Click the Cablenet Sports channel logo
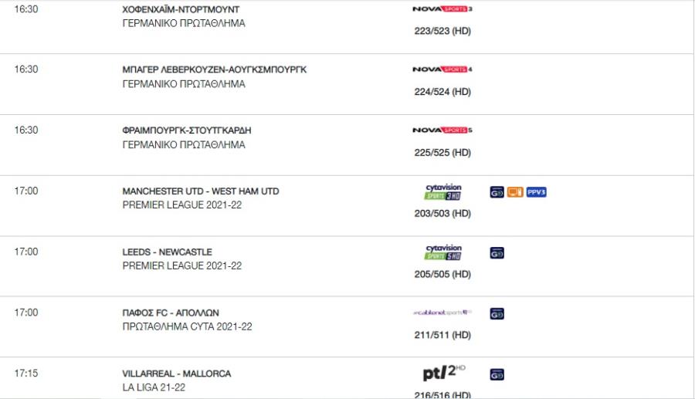The height and width of the screenshot is (399, 695). (x=442, y=313)
